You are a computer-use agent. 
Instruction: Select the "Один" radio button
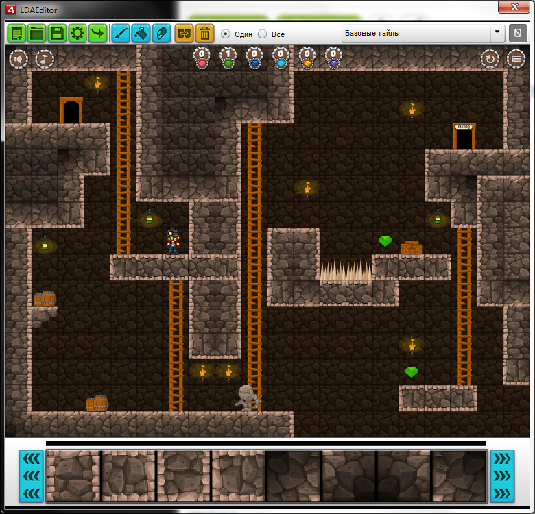click(x=226, y=34)
